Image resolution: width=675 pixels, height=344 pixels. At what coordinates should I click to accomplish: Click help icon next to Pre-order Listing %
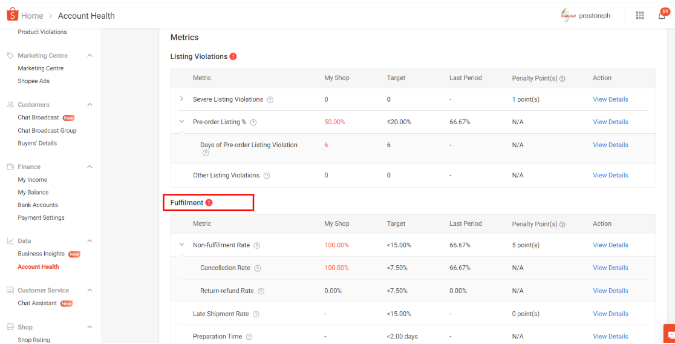[253, 122]
